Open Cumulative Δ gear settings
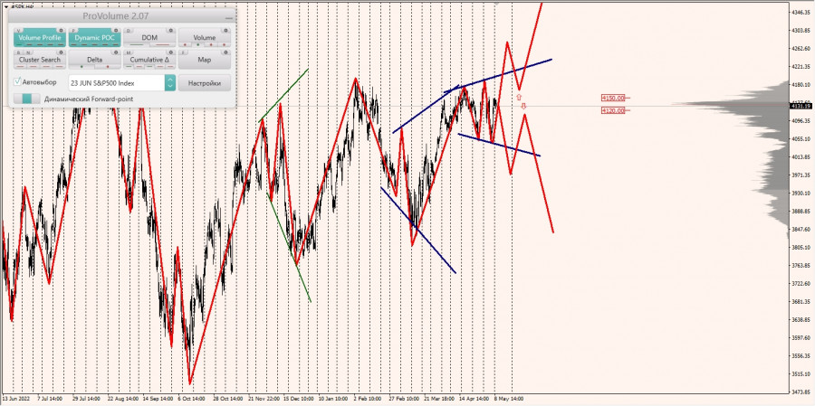Viewport: 815px width, 406px height. [170, 52]
